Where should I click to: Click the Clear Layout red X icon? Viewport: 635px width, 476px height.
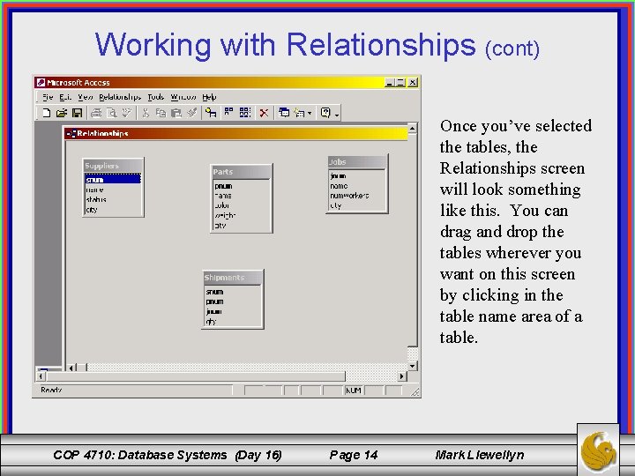coord(264,113)
